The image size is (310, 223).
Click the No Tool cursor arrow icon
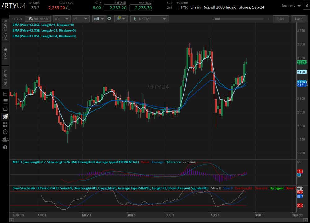135,19
